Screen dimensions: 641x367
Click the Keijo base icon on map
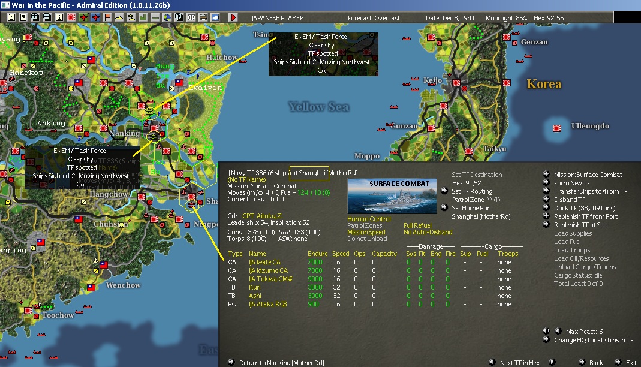tap(456, 83)
